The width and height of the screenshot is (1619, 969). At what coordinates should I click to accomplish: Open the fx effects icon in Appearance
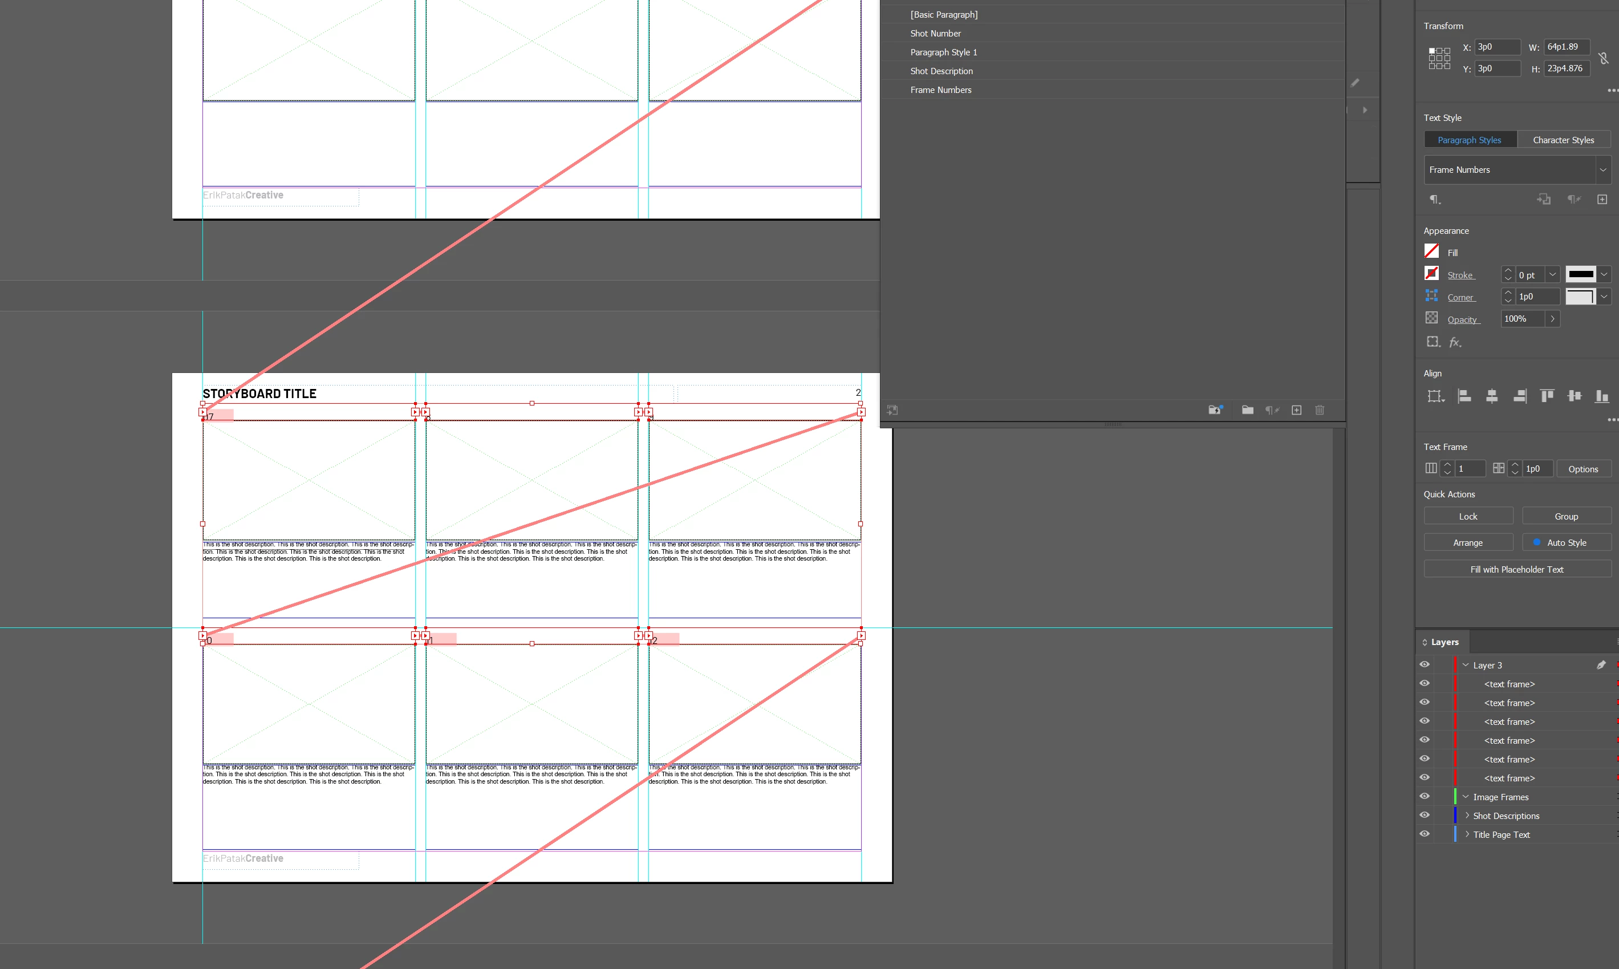click(1455, 342)
